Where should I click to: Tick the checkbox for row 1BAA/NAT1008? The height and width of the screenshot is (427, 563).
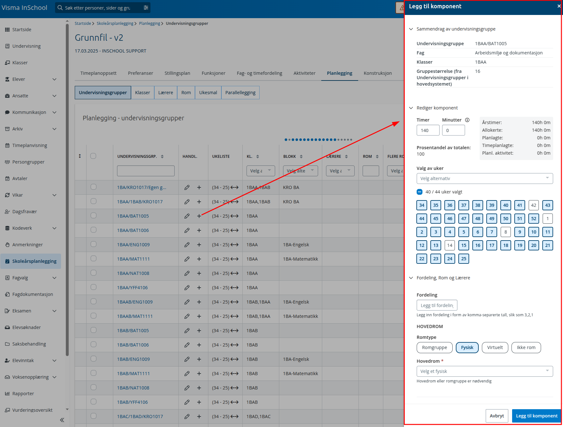93,273
